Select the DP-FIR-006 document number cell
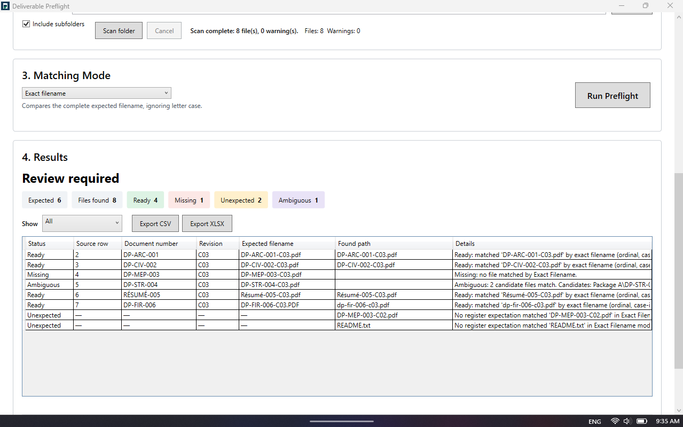 click(159, 305)
